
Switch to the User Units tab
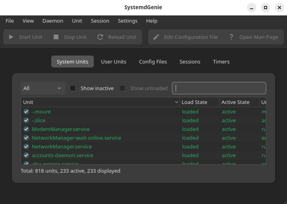114,62
